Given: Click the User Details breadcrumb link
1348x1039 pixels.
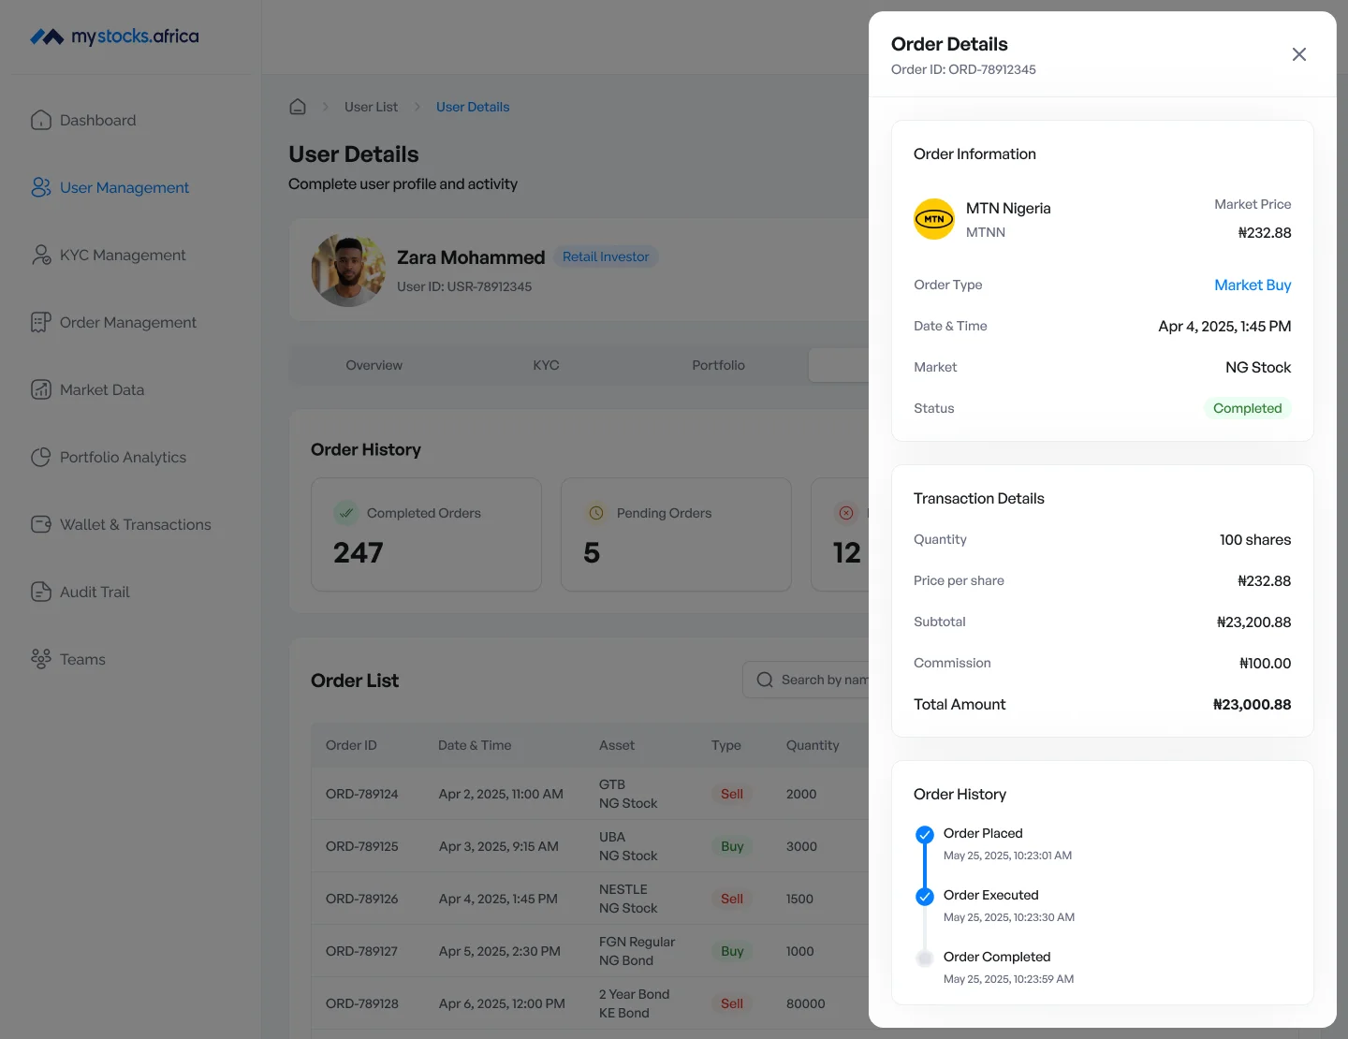Looking at the screenshot, I should coord(473,107).
